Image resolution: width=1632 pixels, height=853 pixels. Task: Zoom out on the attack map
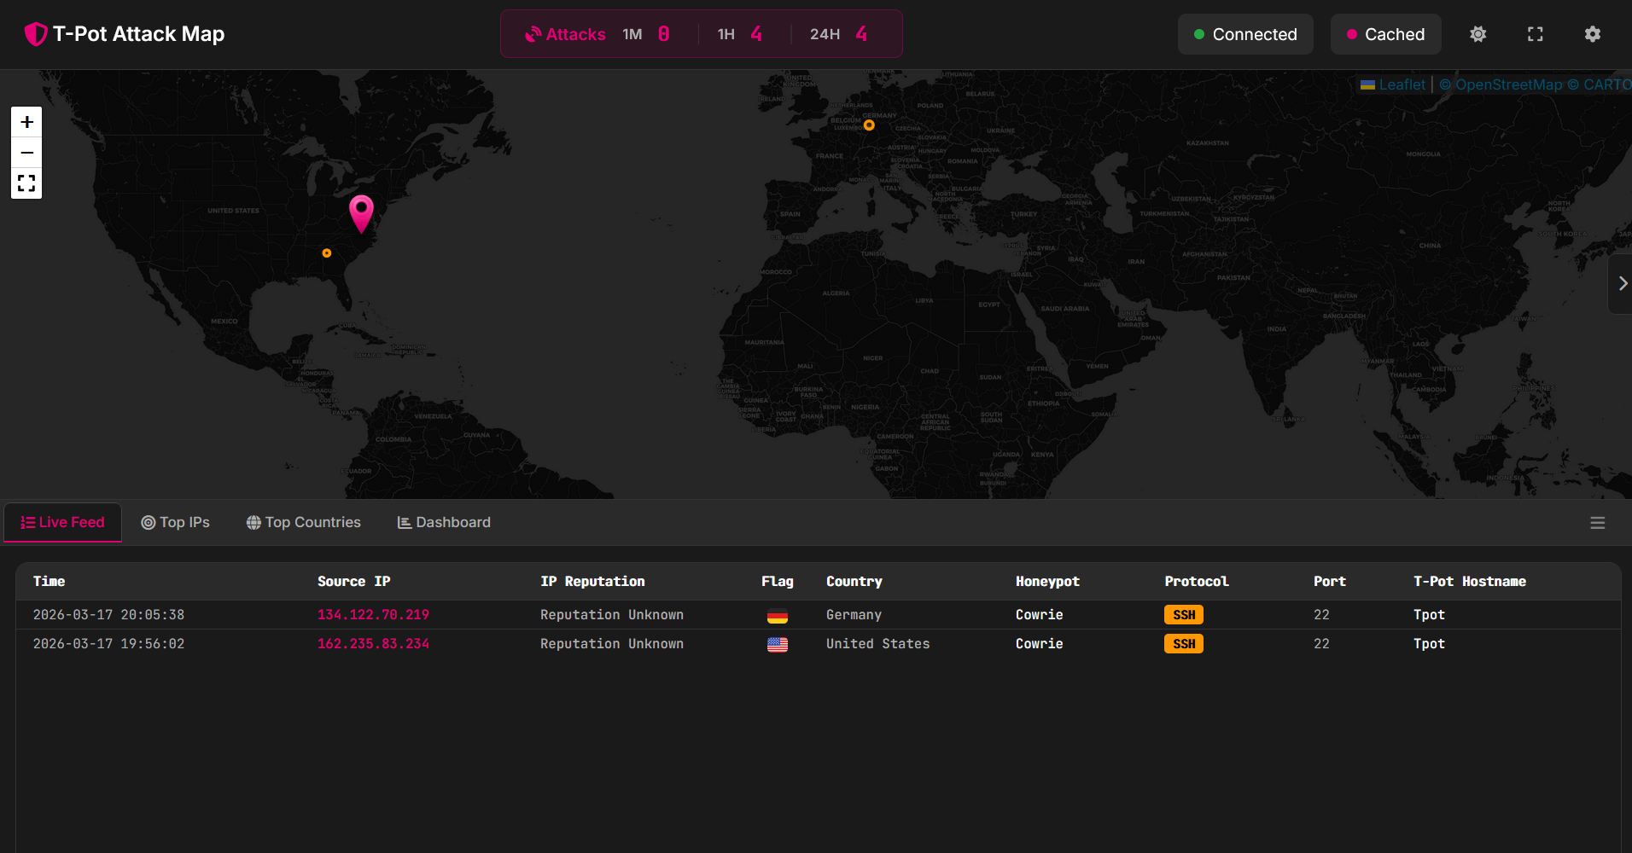26,153
